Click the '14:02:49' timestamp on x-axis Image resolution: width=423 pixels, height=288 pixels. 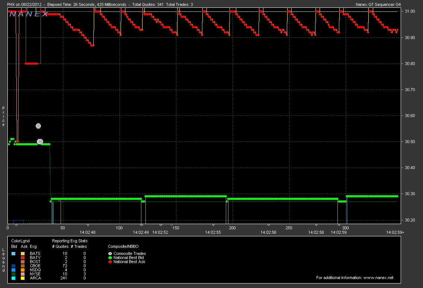coord(141,232)
